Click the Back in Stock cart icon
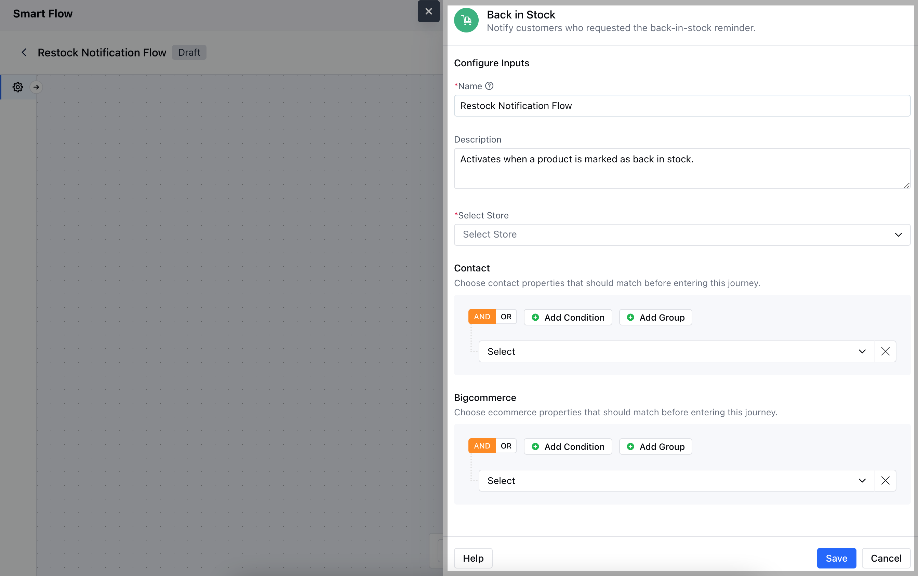 click(466, 20)
